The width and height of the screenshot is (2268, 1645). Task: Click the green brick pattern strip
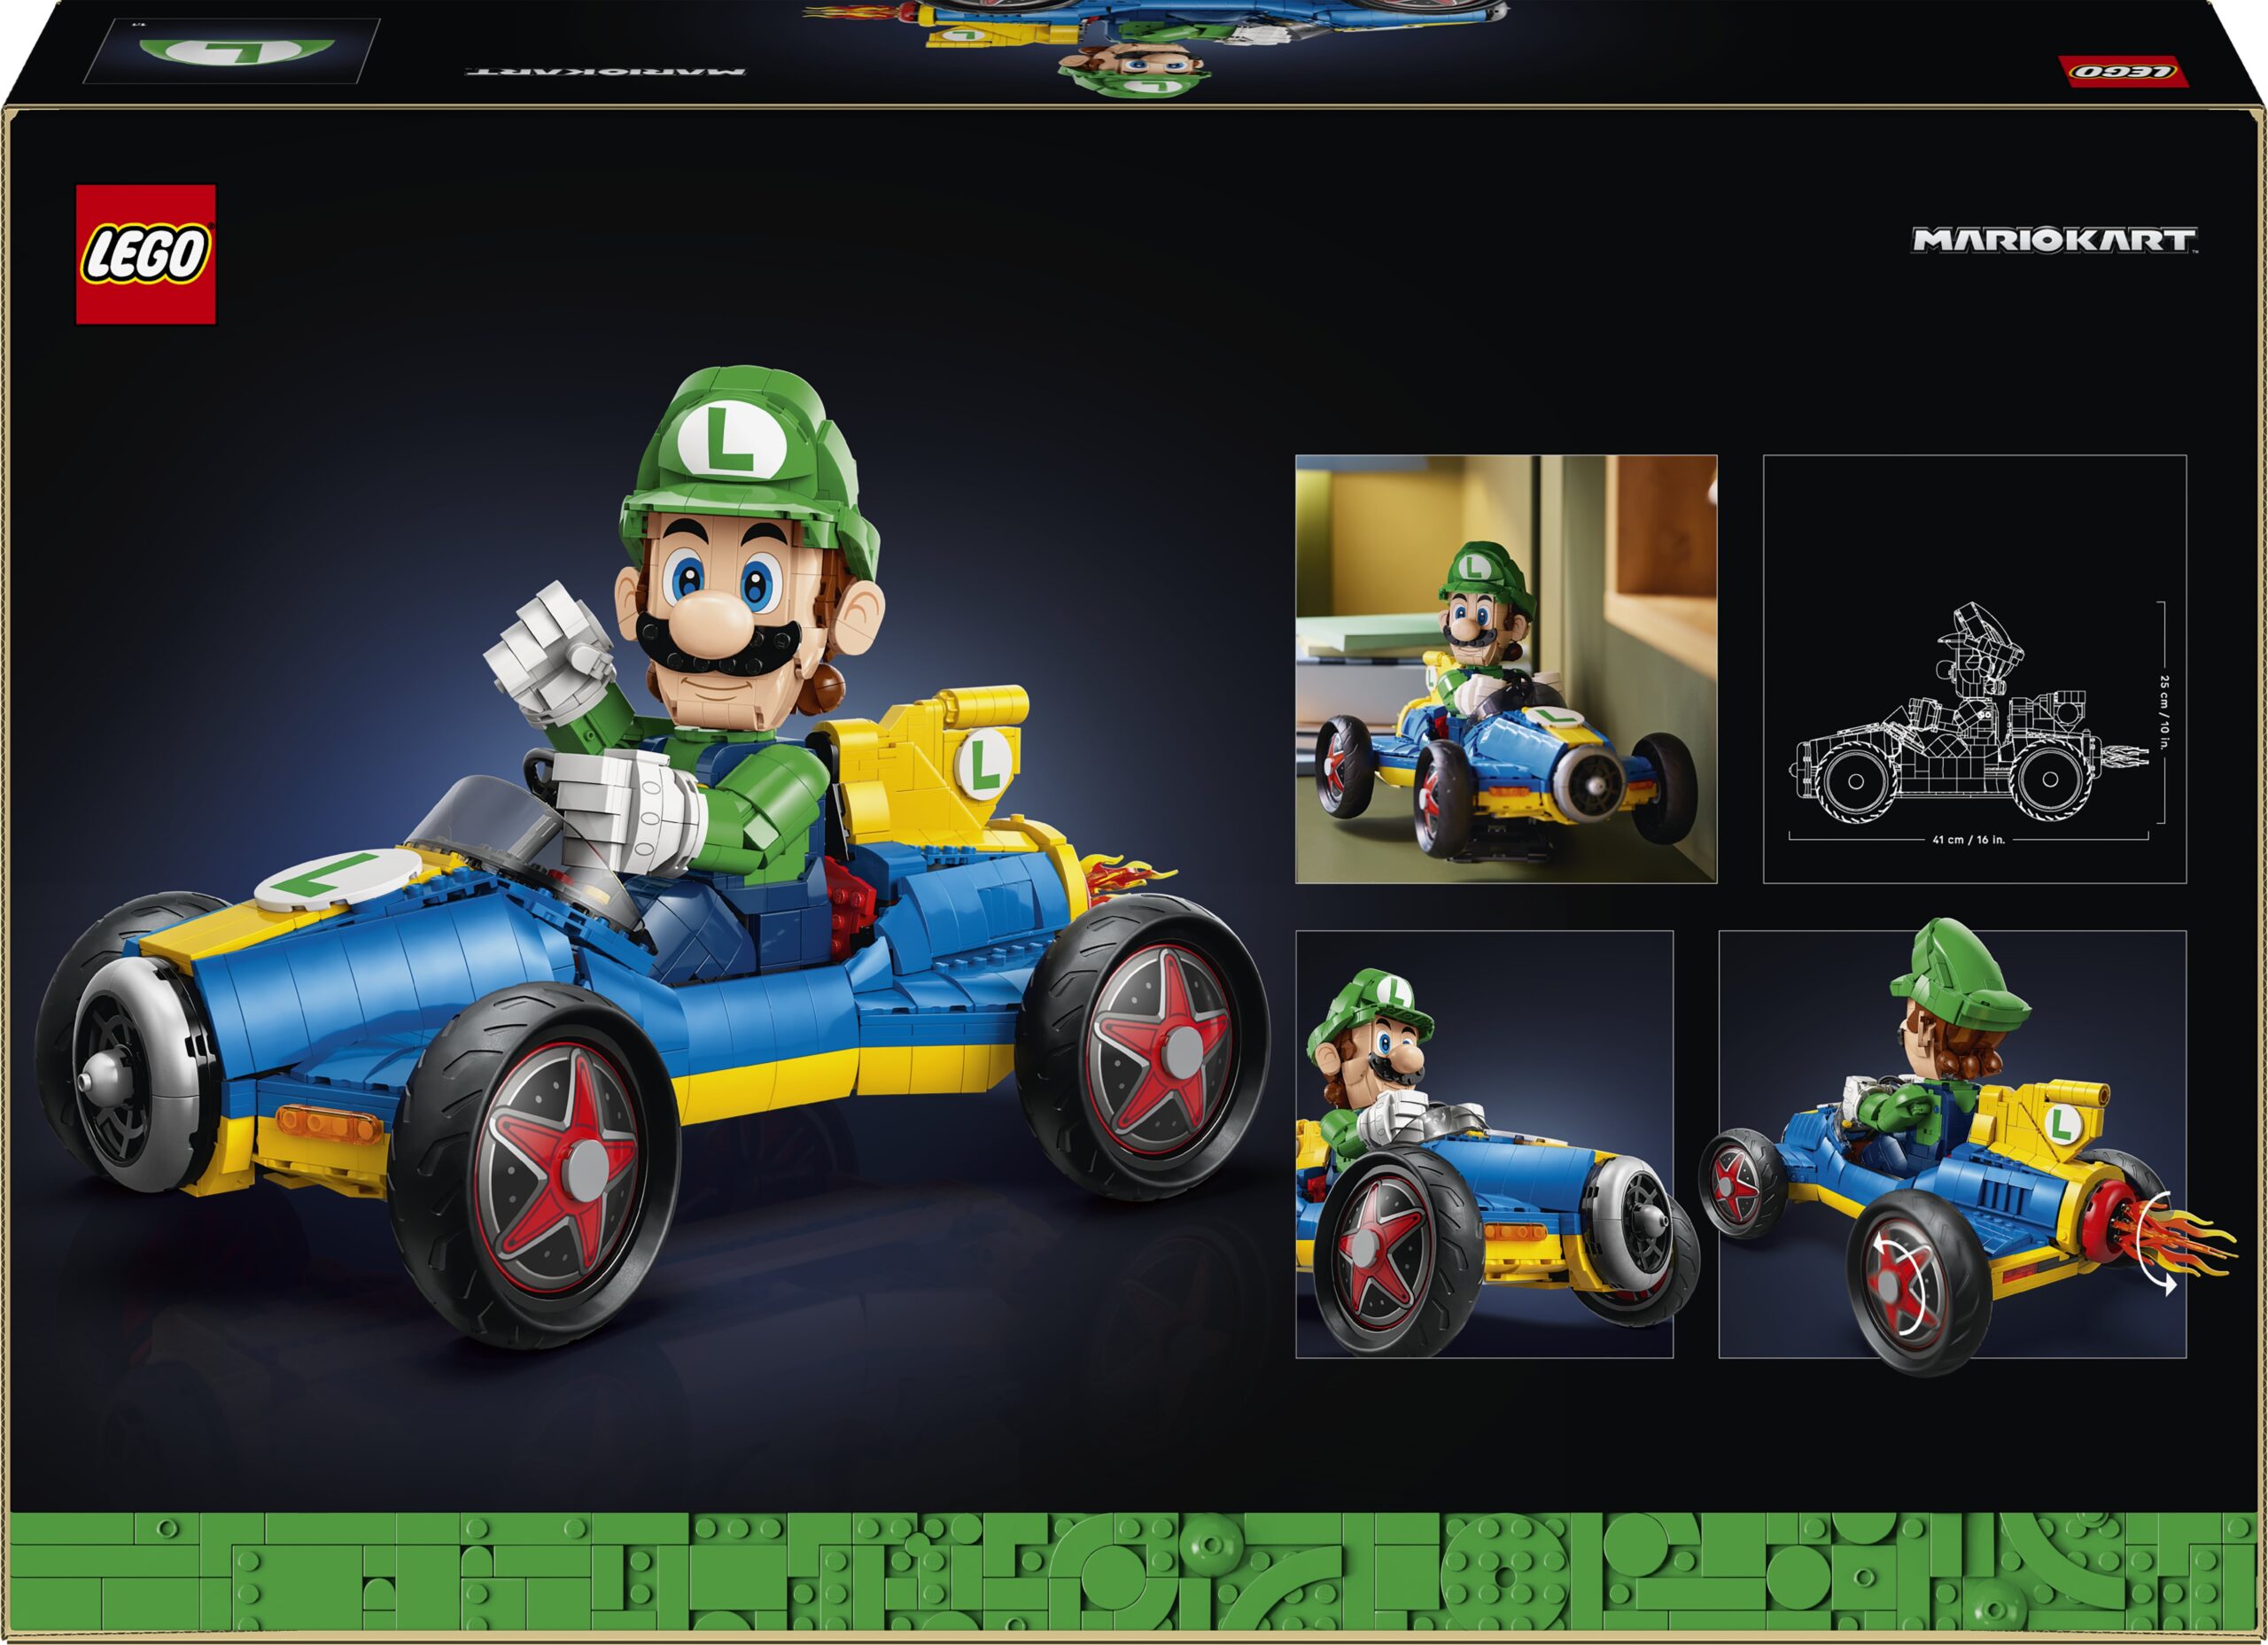coord(1134,1574)
